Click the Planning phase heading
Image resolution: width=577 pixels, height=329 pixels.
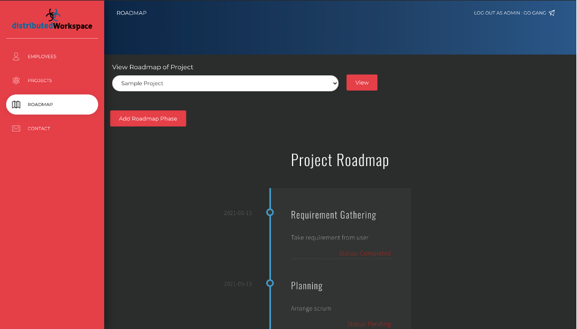click(x=307, y=286)
